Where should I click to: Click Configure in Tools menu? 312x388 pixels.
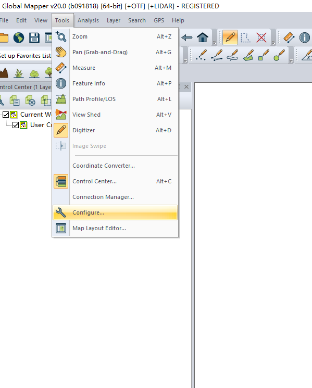point(115,212)
